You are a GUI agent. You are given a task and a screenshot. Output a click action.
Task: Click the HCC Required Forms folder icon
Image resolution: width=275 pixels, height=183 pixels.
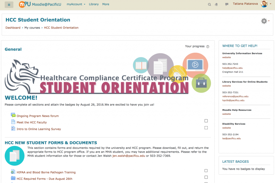click(x=13, y=178)
